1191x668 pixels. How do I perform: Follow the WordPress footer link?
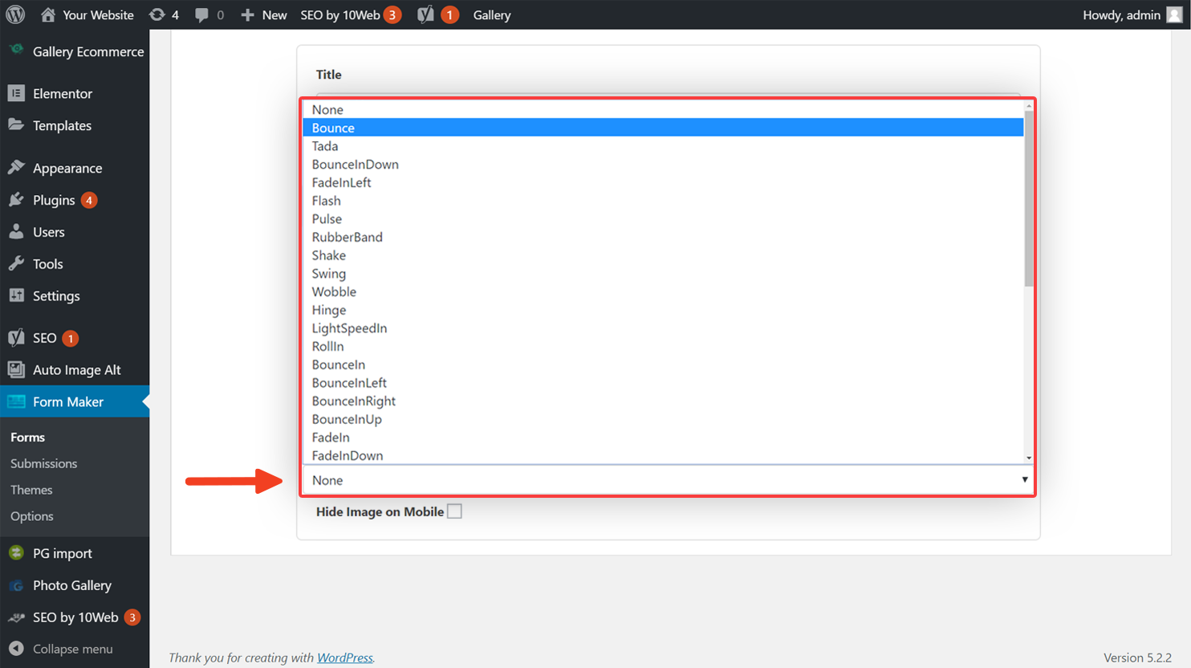pyautogui.click(x=345, y=658)
